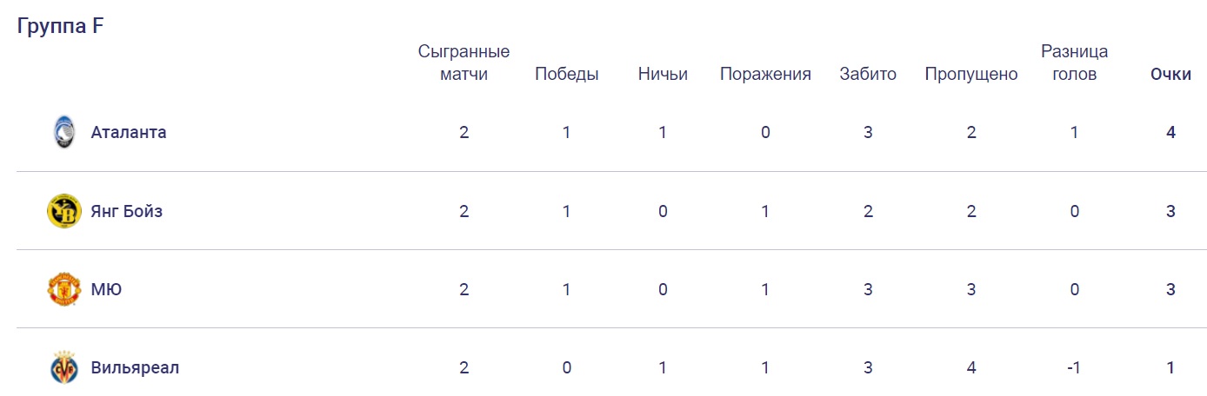Click the Разница голов column header
Screen dimensions: 1207x396
(x=1075, y=63)
